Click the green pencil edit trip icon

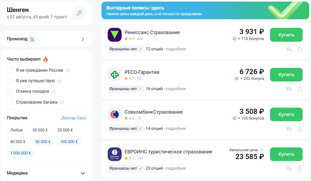(x=79, y=13)
